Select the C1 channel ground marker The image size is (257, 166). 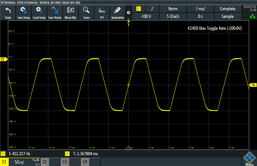4,59
